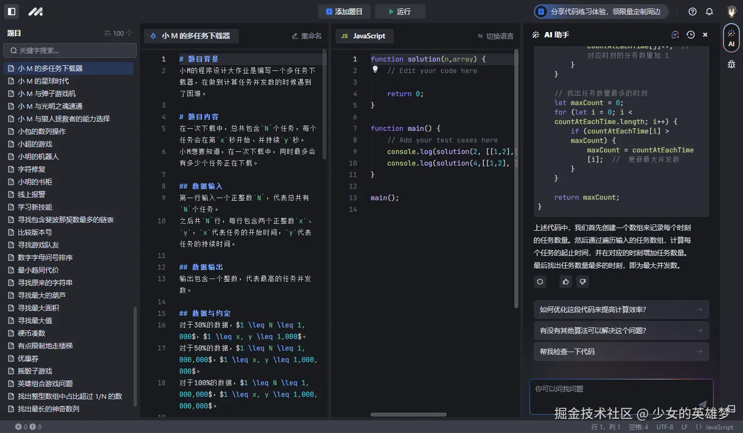
Task: Open problem 数字字母问号排序
Action: click(x=68, y=257)
